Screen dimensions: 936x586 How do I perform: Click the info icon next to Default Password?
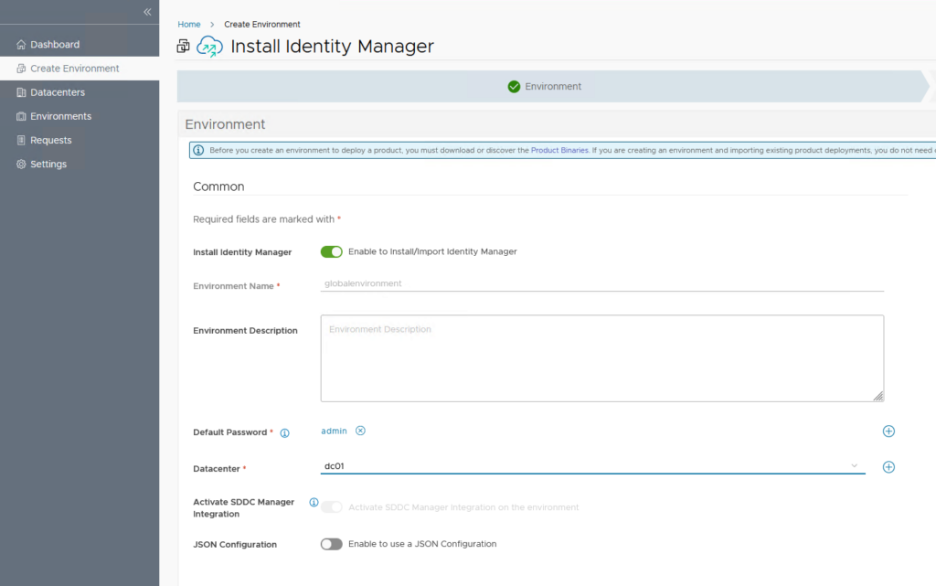[x=284, y=432]
